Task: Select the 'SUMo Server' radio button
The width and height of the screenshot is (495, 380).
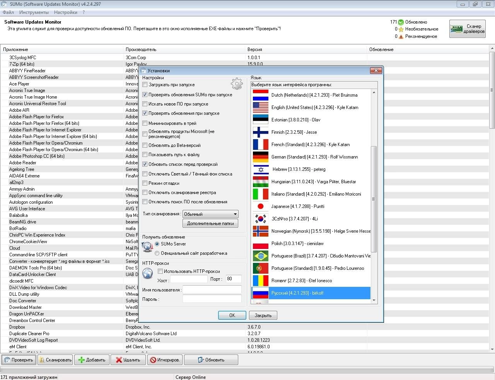Action: [x=157, y=244]
